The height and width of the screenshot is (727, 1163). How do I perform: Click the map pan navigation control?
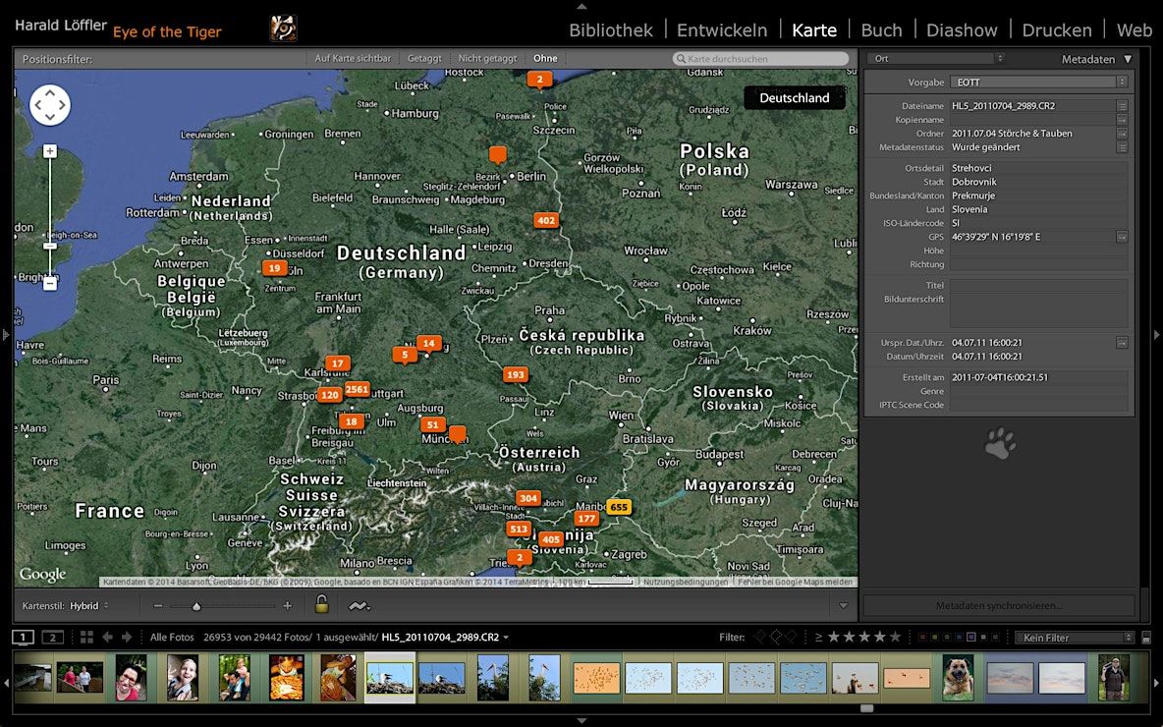pos(50,104)
